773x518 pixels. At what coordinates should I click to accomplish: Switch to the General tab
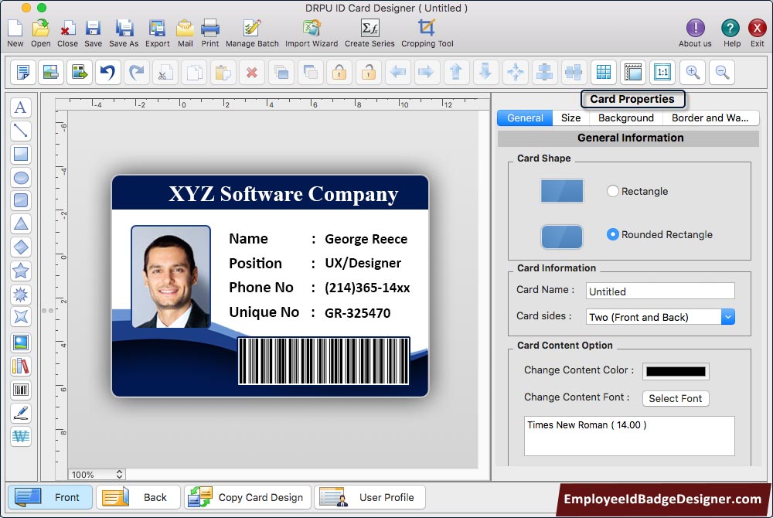pyautogui.click(x=525, y=118)
